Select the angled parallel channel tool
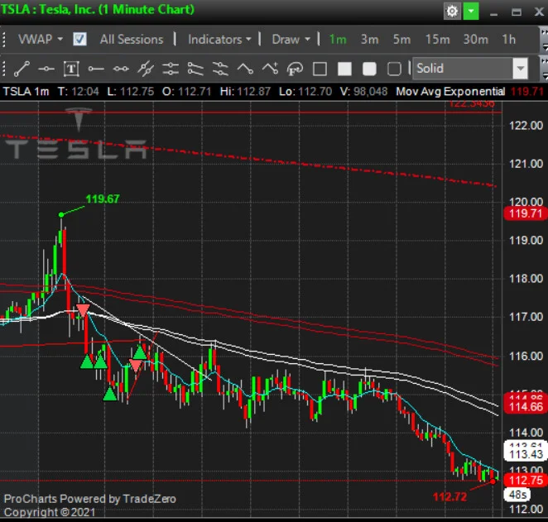 195,69
